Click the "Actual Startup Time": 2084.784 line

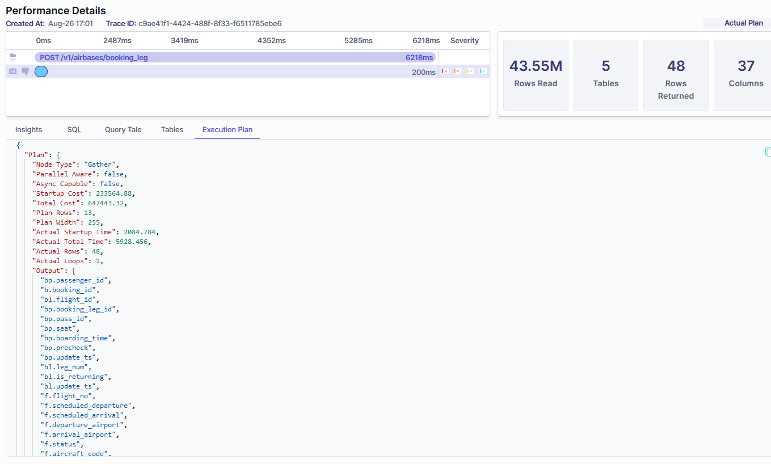tap(96, 232)
